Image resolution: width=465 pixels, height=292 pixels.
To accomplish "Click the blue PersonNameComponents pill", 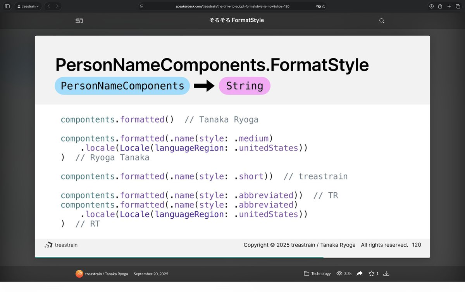I will (x=122, y=86).
